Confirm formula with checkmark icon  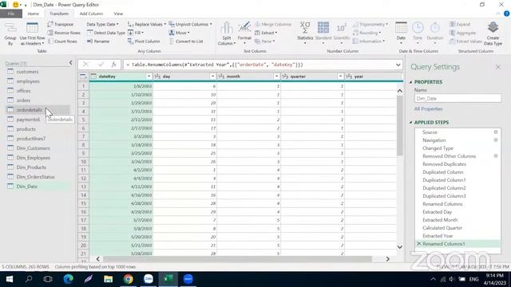pyautogui.click(x=101, y=65)
